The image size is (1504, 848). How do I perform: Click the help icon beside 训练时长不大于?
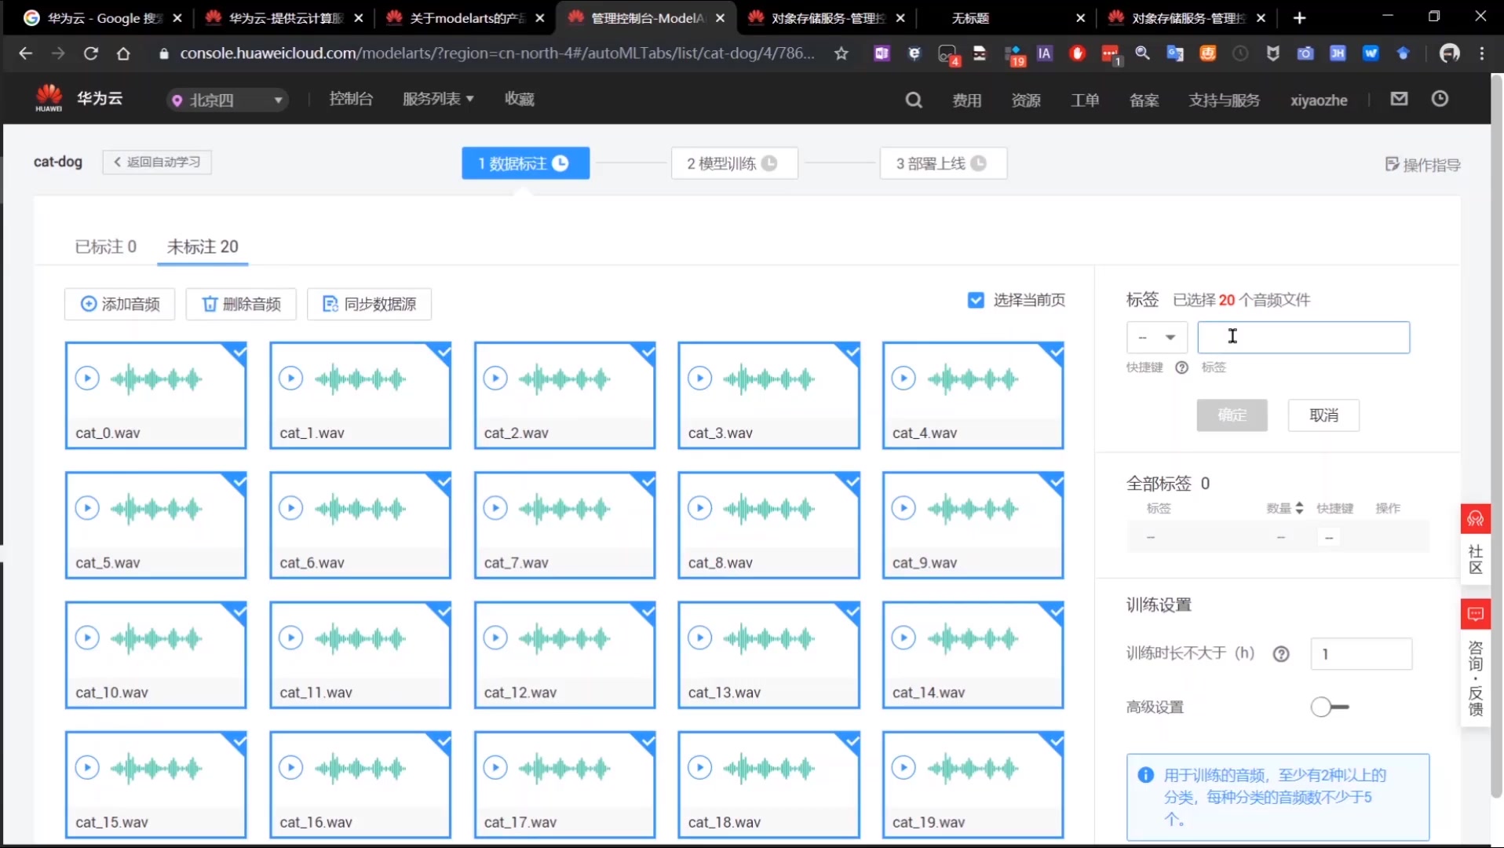point(1281,654)
